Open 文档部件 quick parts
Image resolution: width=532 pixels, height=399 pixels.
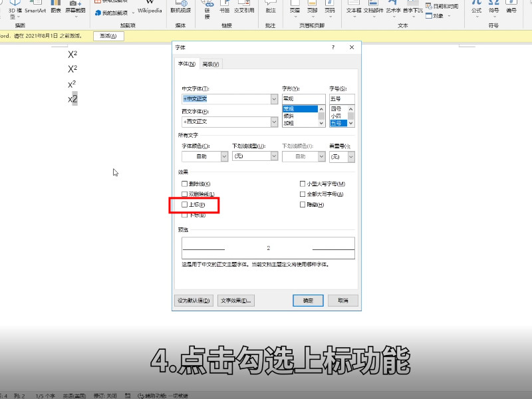tap(373, 9)
